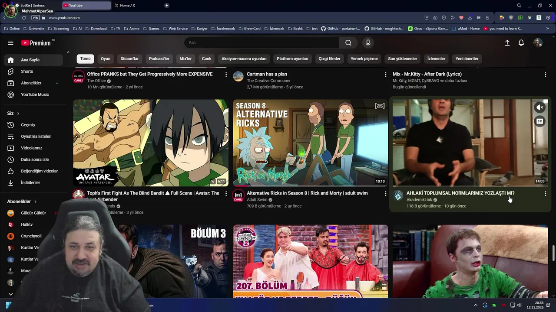The height and width of the screenshot is (312, 556).
Task: Select the Oyun filter chip
Action: pos(106,59)
